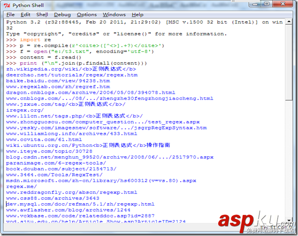This screenshot has width=298, height=236.
Task: Click the scrollbar down arrow
Action: (289, 219)
